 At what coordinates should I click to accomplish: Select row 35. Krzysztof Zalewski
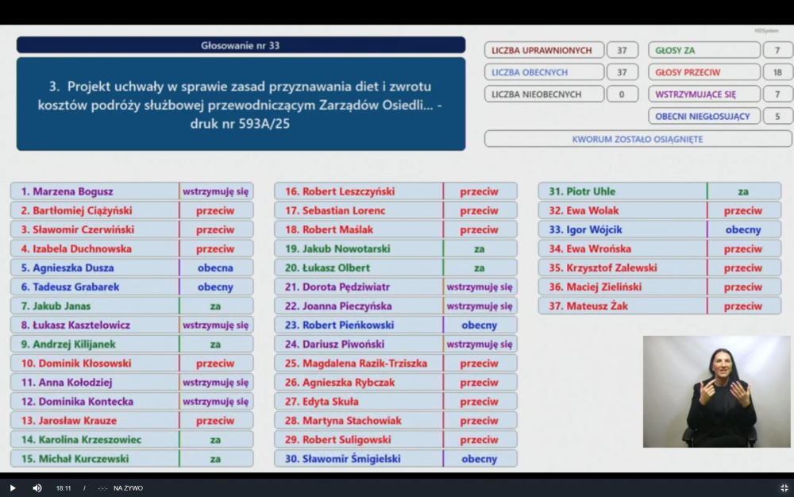tap(660, 268)
